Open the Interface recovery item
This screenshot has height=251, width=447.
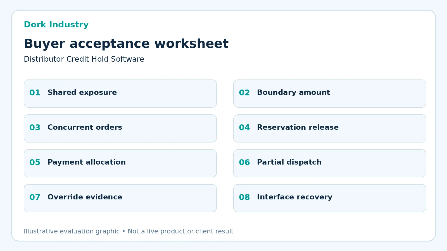(330, 198)
